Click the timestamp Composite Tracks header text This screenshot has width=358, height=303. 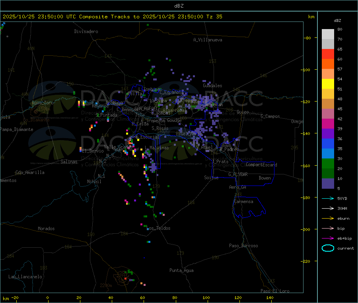point(113,17)
